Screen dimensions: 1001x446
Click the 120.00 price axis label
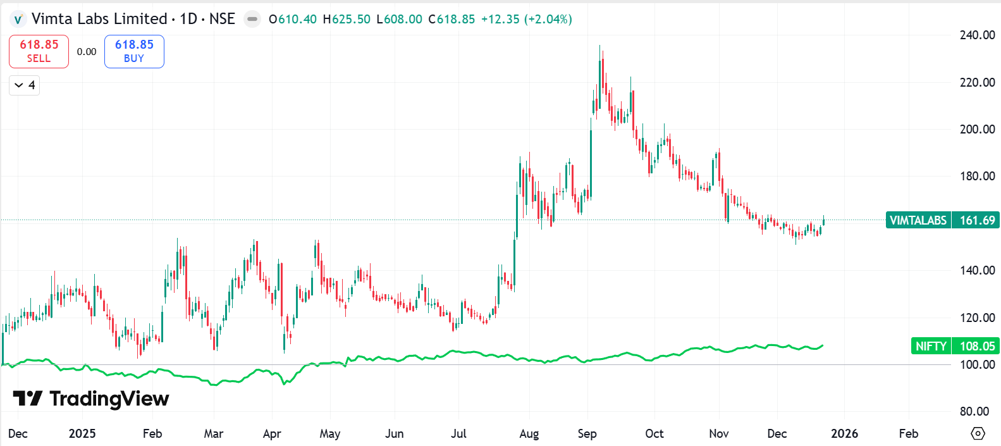pos(977,318)
